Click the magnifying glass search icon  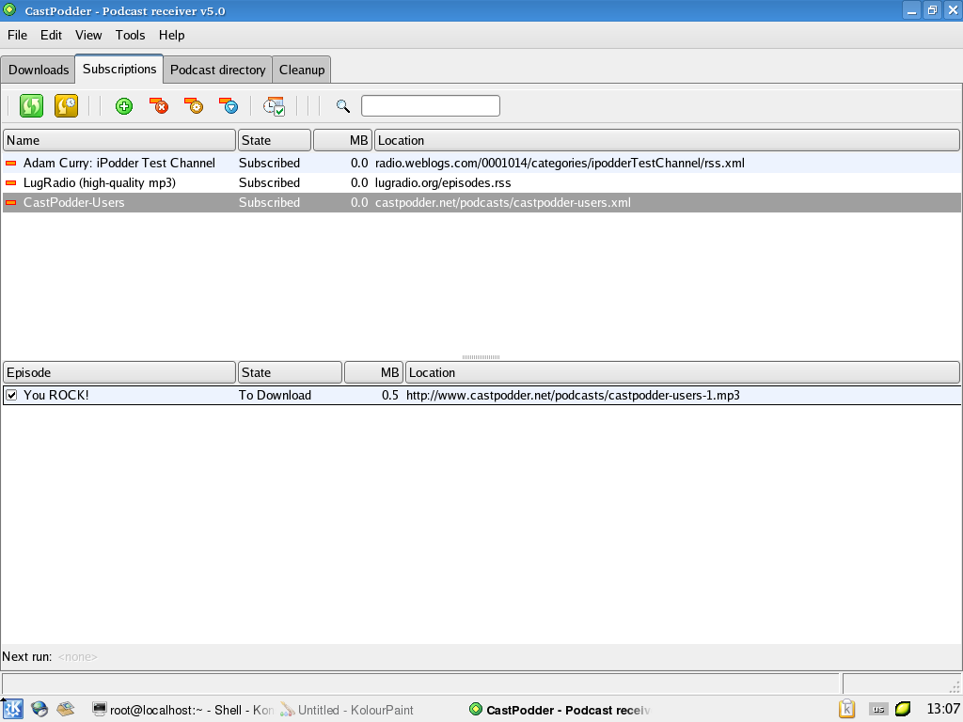(342, 106)
